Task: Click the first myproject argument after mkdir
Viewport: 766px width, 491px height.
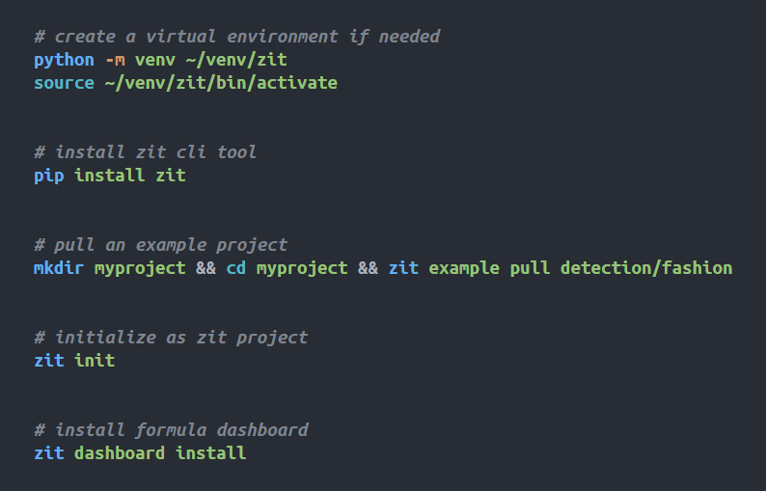Action: [x=140, y=269]
